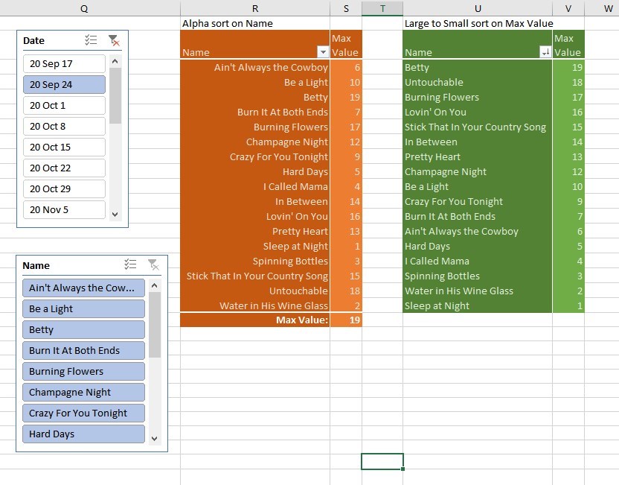Toggle Betty in the Name slicer
This screenshot has width=619, height=485.
coord(83,329)
